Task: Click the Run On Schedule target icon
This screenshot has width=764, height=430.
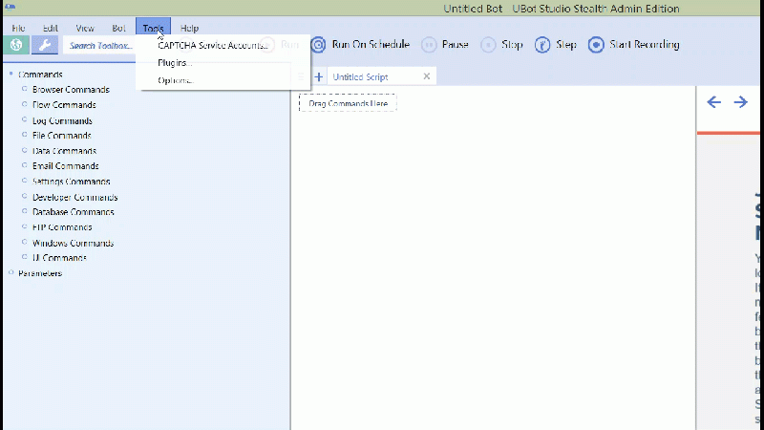Action: point(318,45)
